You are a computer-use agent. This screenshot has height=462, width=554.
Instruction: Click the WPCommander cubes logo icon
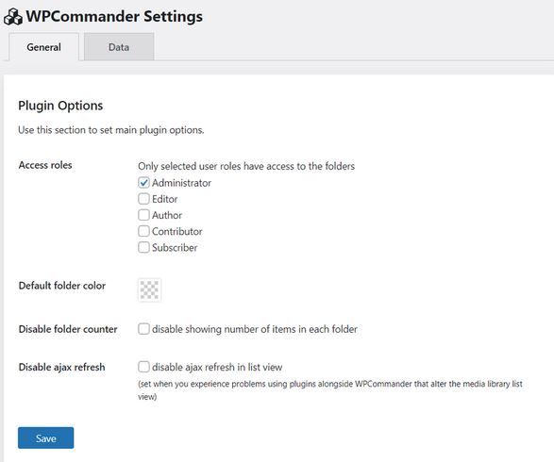click(13, 17)
